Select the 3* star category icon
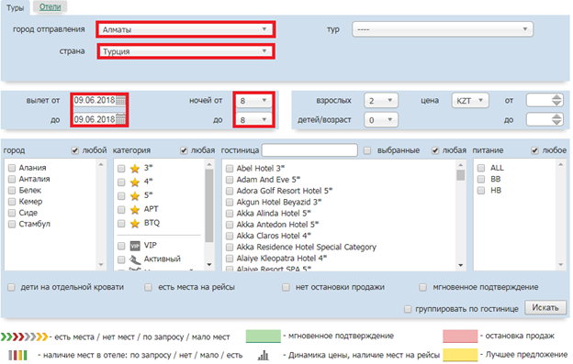Viewport: 573px width, 364px height. (x=135, y=168)
